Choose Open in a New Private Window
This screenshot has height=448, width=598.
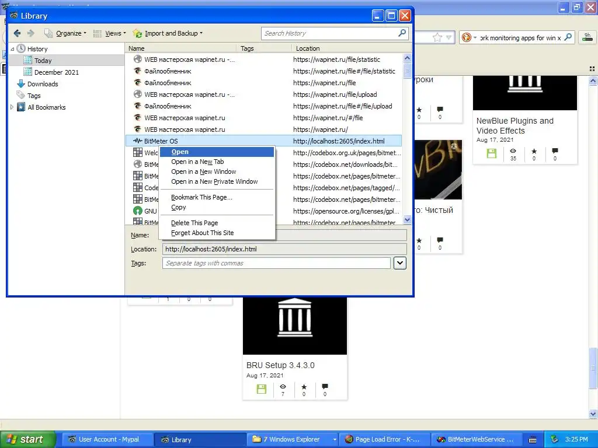217,181
